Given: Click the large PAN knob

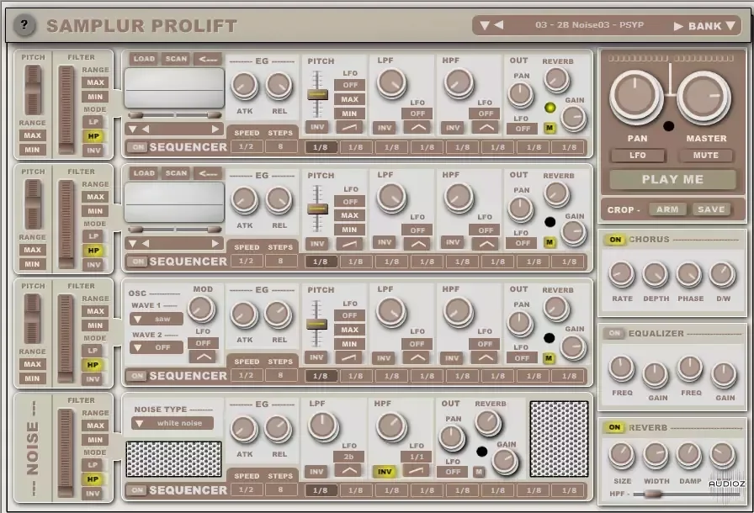Looking at the screenshot, I should click(x=636, y=96).
